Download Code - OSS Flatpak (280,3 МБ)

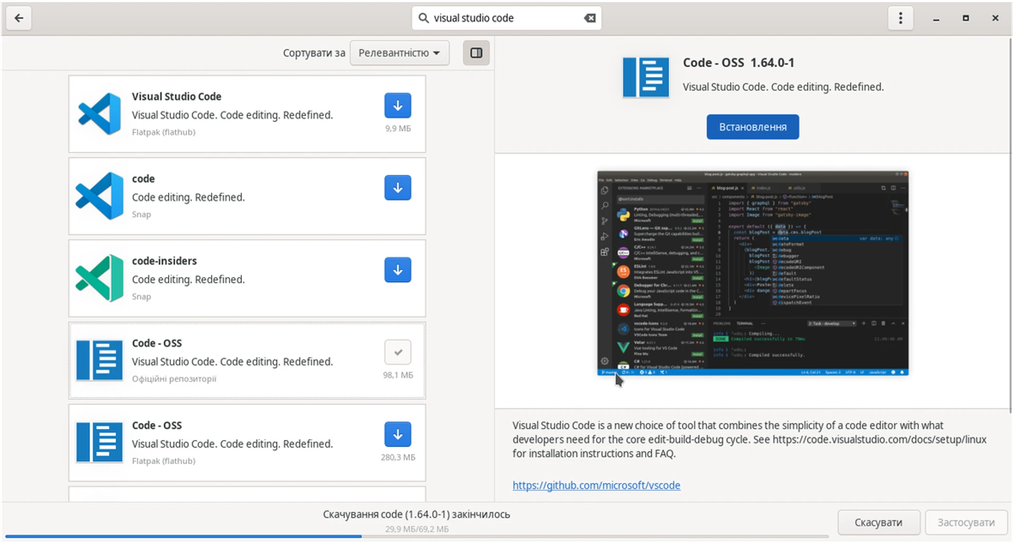398,434
